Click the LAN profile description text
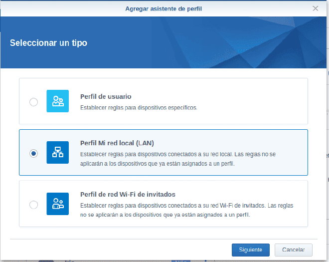329x262 pixels. (x=178, y=159)
